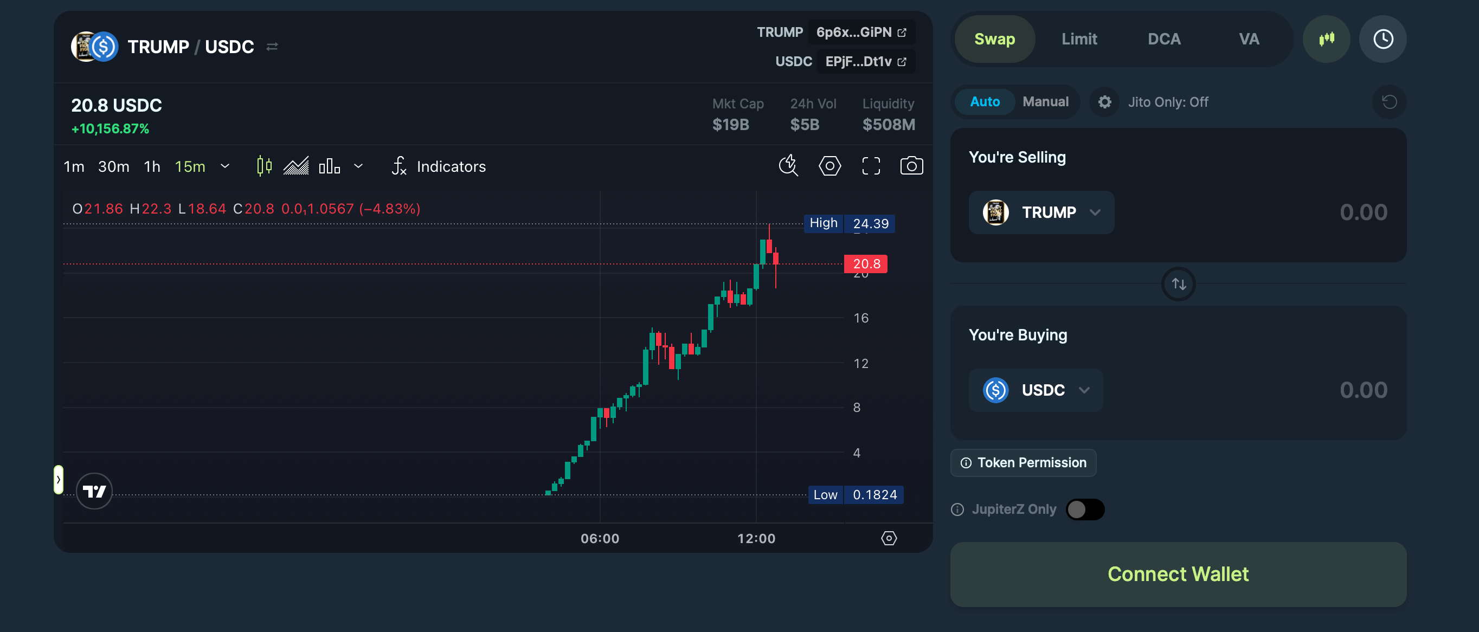Open the DCA tab
The height and width of the screenshot is (632, 1479).
[1164, 39]
